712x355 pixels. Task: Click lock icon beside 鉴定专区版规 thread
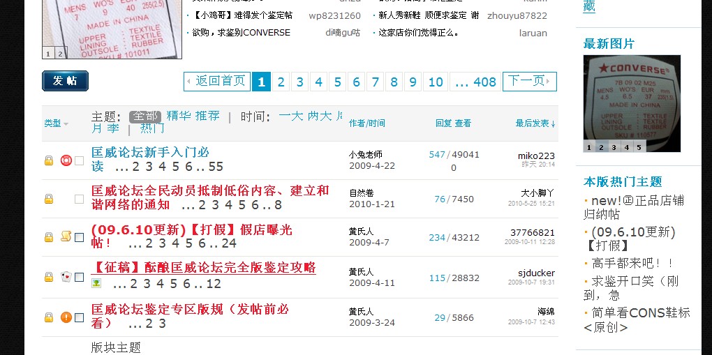click(x=49, y=317)
